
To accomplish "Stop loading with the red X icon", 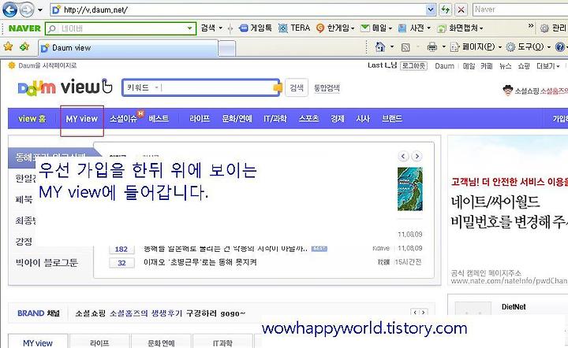I will tap(461, 9).
